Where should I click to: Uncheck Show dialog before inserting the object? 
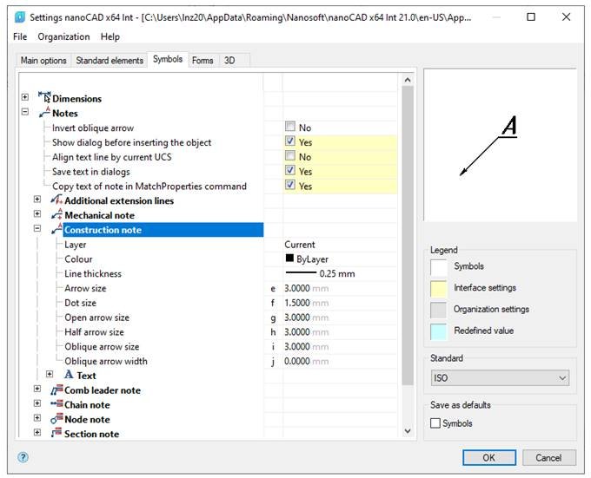(x=289, y=141)
